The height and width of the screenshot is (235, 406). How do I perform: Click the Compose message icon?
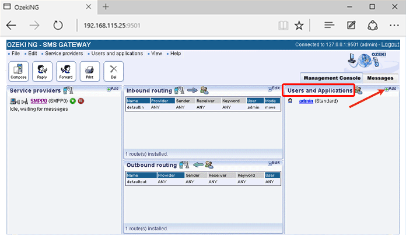[19, 71]
